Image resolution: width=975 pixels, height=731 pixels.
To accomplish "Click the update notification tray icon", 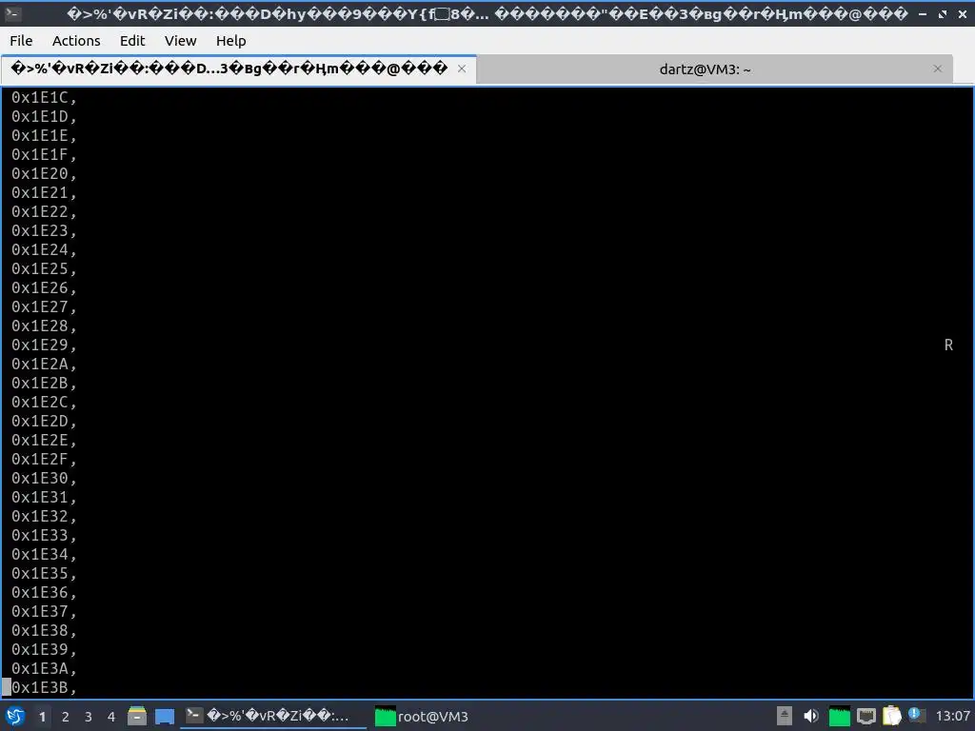I will coord(917,715).
